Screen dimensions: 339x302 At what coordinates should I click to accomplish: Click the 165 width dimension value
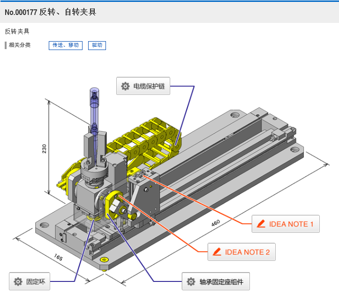tap(58, 257)
